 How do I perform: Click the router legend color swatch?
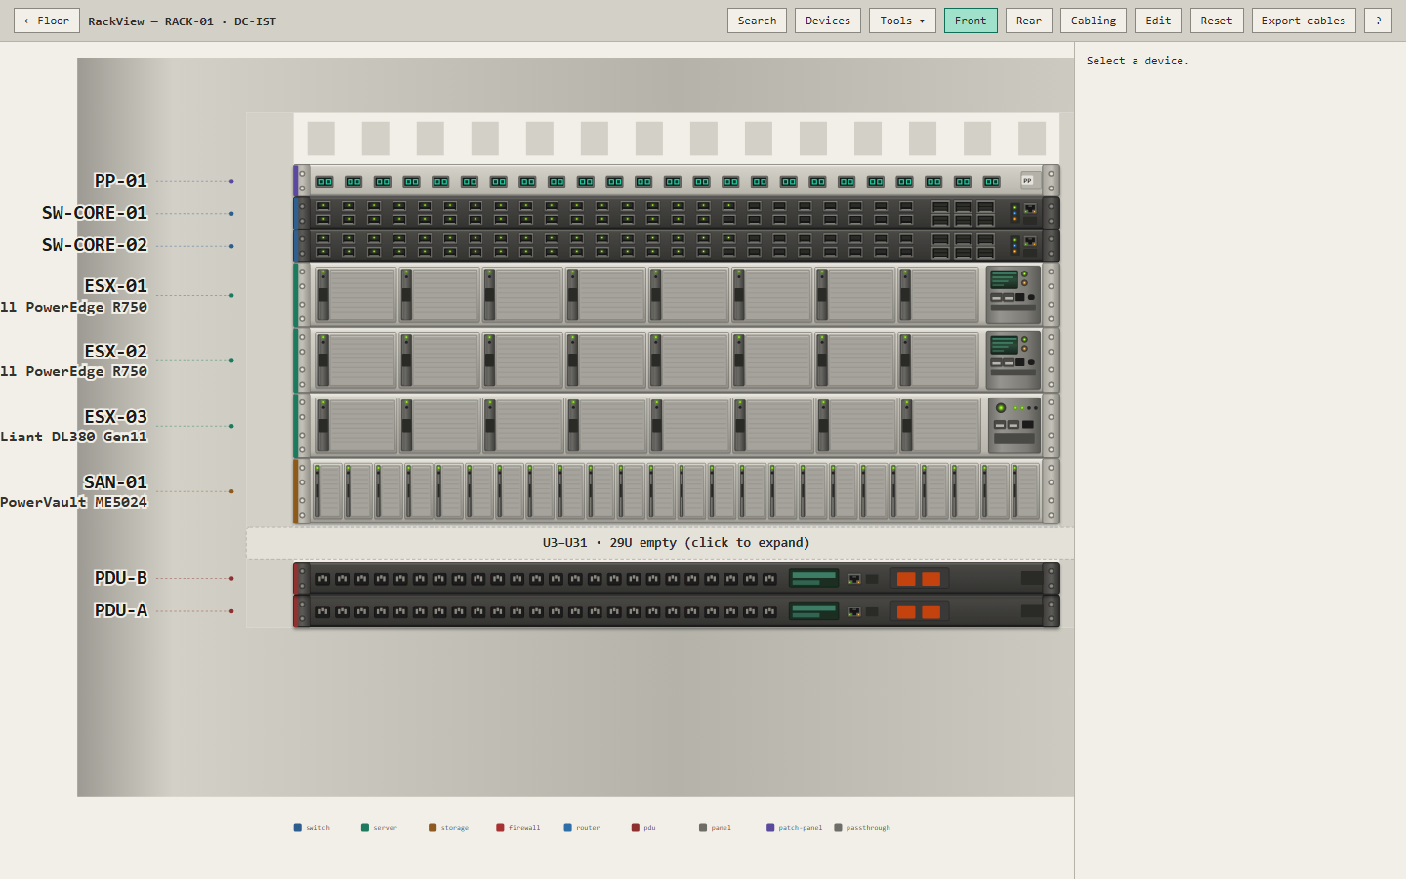click(x=567, y=828)
